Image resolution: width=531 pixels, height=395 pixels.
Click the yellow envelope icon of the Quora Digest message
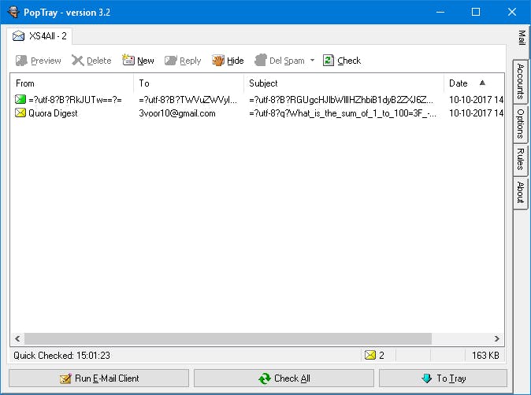20,113
